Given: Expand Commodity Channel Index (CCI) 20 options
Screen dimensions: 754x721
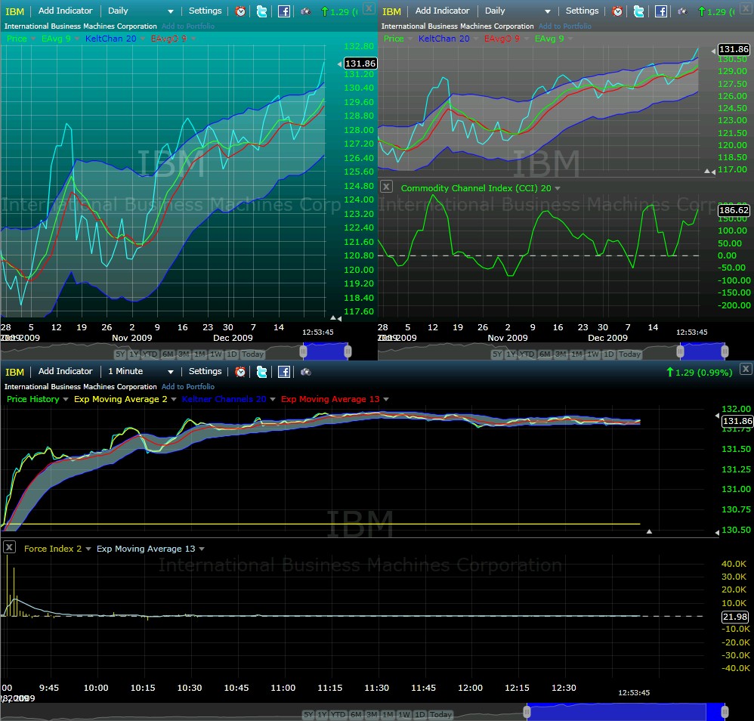Looking at the screenshot, I should tap(558, 188).
